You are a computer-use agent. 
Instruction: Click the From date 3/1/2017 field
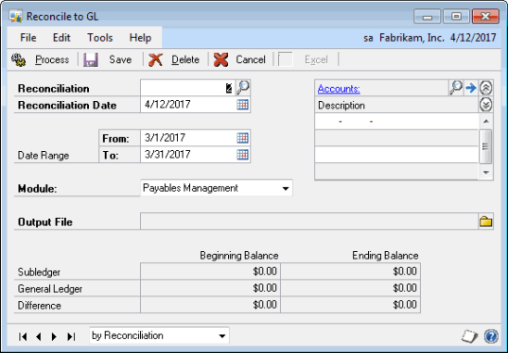188,138
